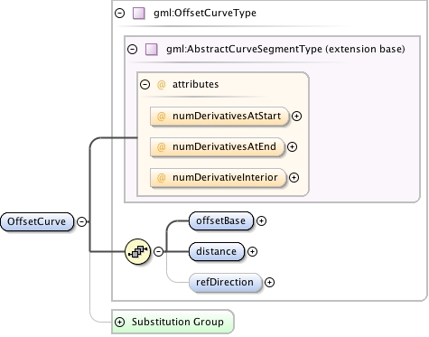Image resolution: width=429 pixels, height=337 pixels.
Task: Select the numDerivativesAtEnd attribute node
Action: 217,147
